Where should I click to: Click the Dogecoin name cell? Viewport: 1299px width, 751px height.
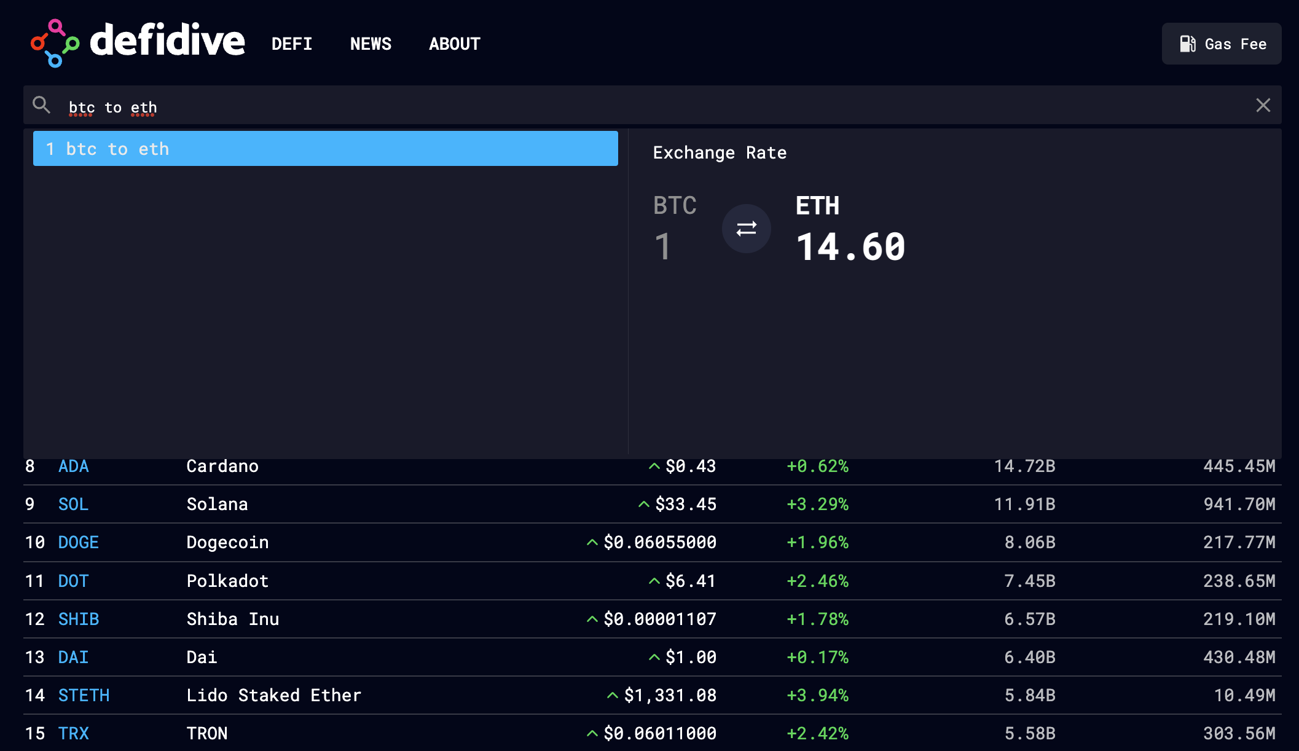pyautogui.click(x=227, y=543)
